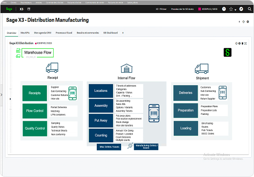Viewport: 254px width, 177px height.
Task: Open the help question mark icon
Action: (x=224, y=9)
